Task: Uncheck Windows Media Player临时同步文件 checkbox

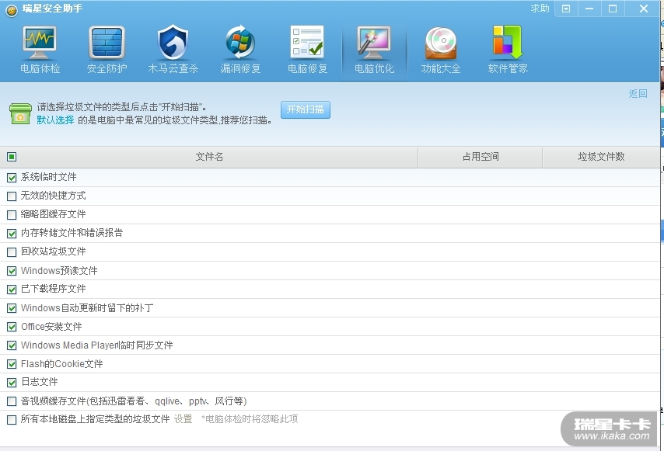Action: tap(12, 345)
